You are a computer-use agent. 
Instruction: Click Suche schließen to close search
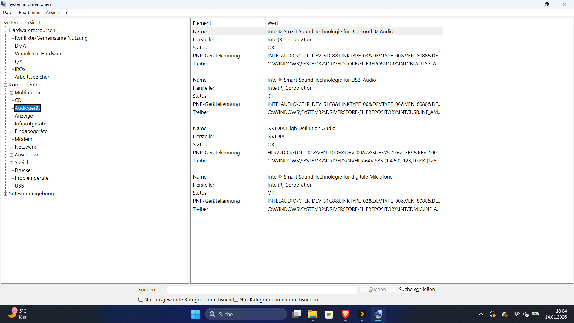[416, 289]
